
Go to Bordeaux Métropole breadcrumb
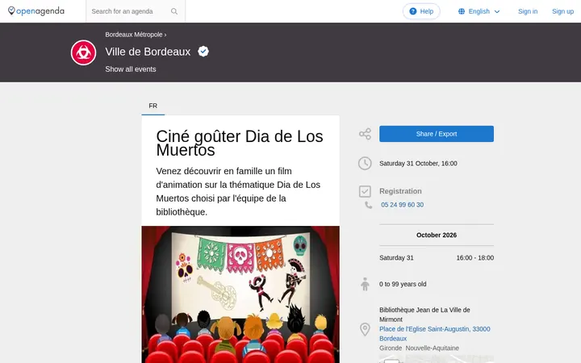coord(134,35)
